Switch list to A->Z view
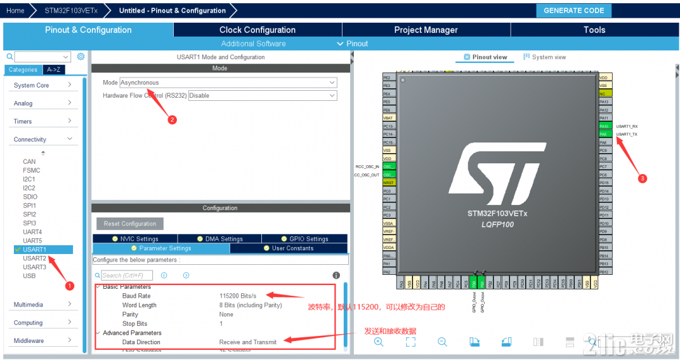The height and width of the screenshot is (360, 680). pos(54,69)
